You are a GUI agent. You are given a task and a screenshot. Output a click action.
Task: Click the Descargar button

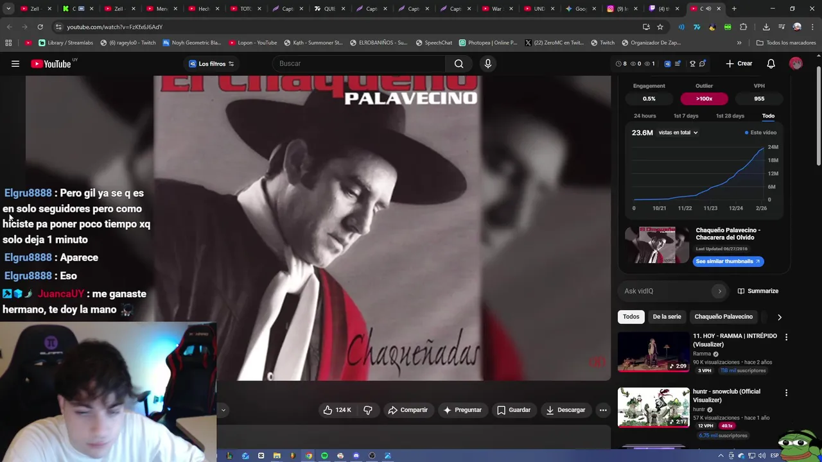[x=566, y=410]
